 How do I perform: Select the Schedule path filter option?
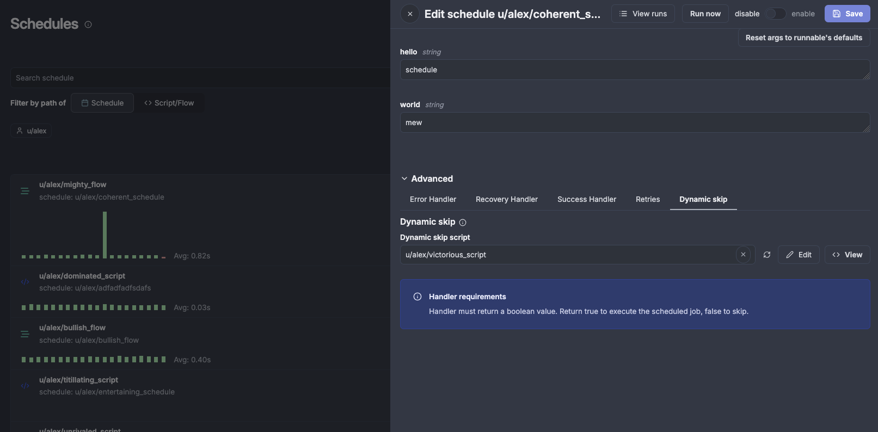[x=102, y=103]
